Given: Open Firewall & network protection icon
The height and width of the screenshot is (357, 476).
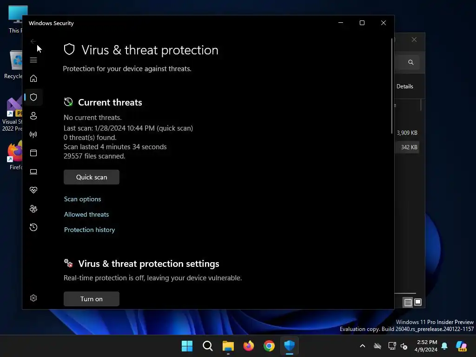Looking at the screenshot, I should pos(33,134).
